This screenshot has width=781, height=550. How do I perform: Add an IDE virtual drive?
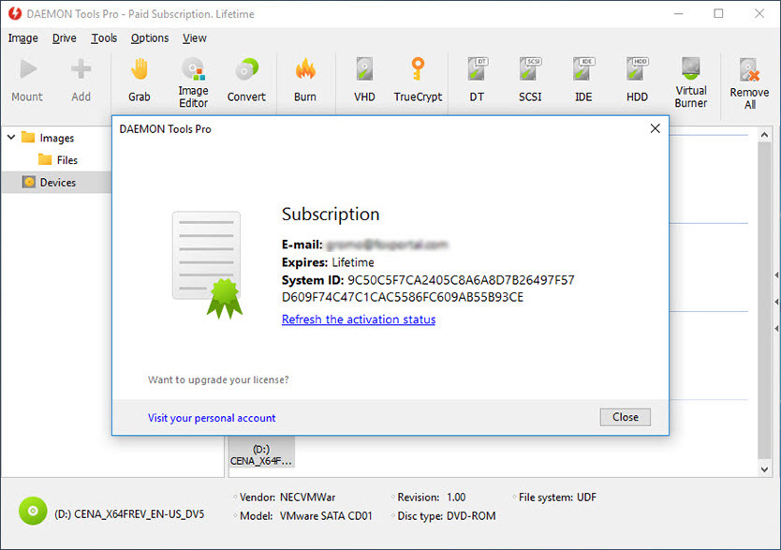click(x=583, y=80)
